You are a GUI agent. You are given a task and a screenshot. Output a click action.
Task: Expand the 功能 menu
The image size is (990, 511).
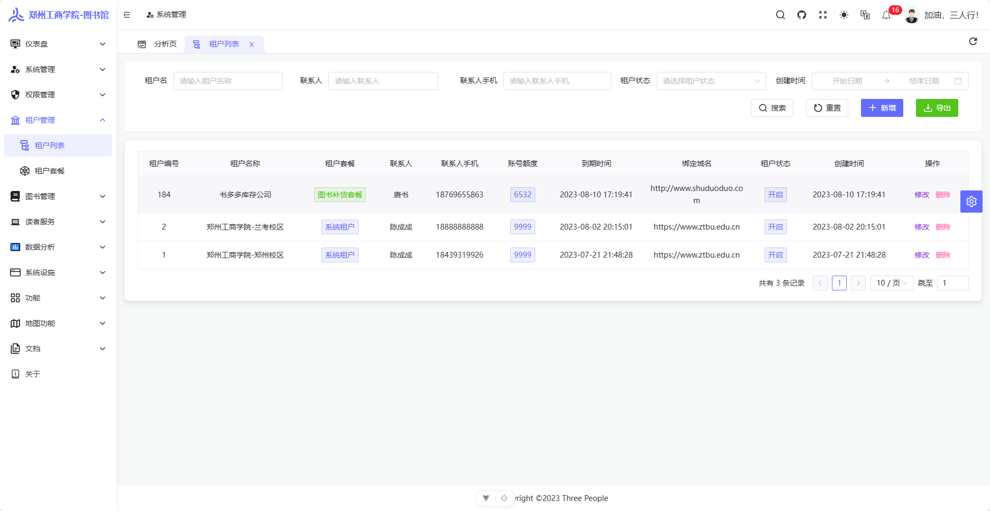point(58,298)
